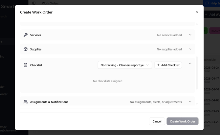Click the Create Work Order button
Viewport: 220px width, 135px height.
click(182, 121)
